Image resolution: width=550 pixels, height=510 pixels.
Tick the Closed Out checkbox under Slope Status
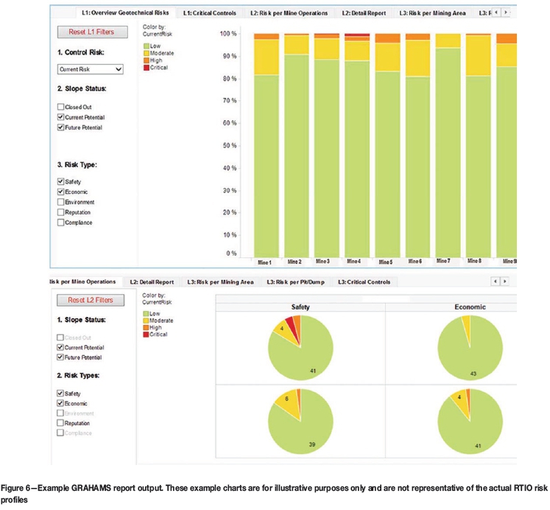tap(61, 107)
